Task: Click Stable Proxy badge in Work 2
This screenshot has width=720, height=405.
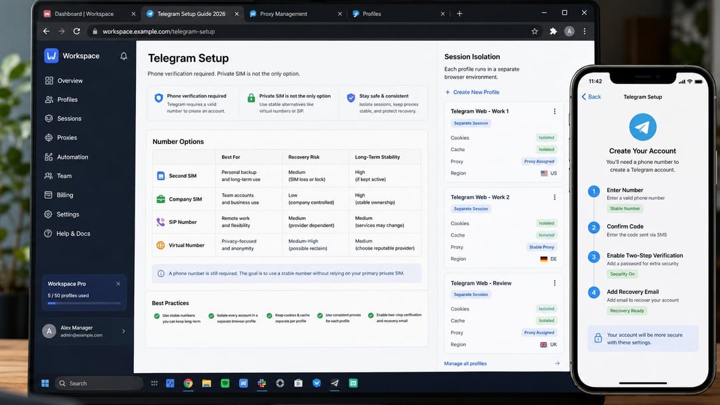Action: click(542, 246)
